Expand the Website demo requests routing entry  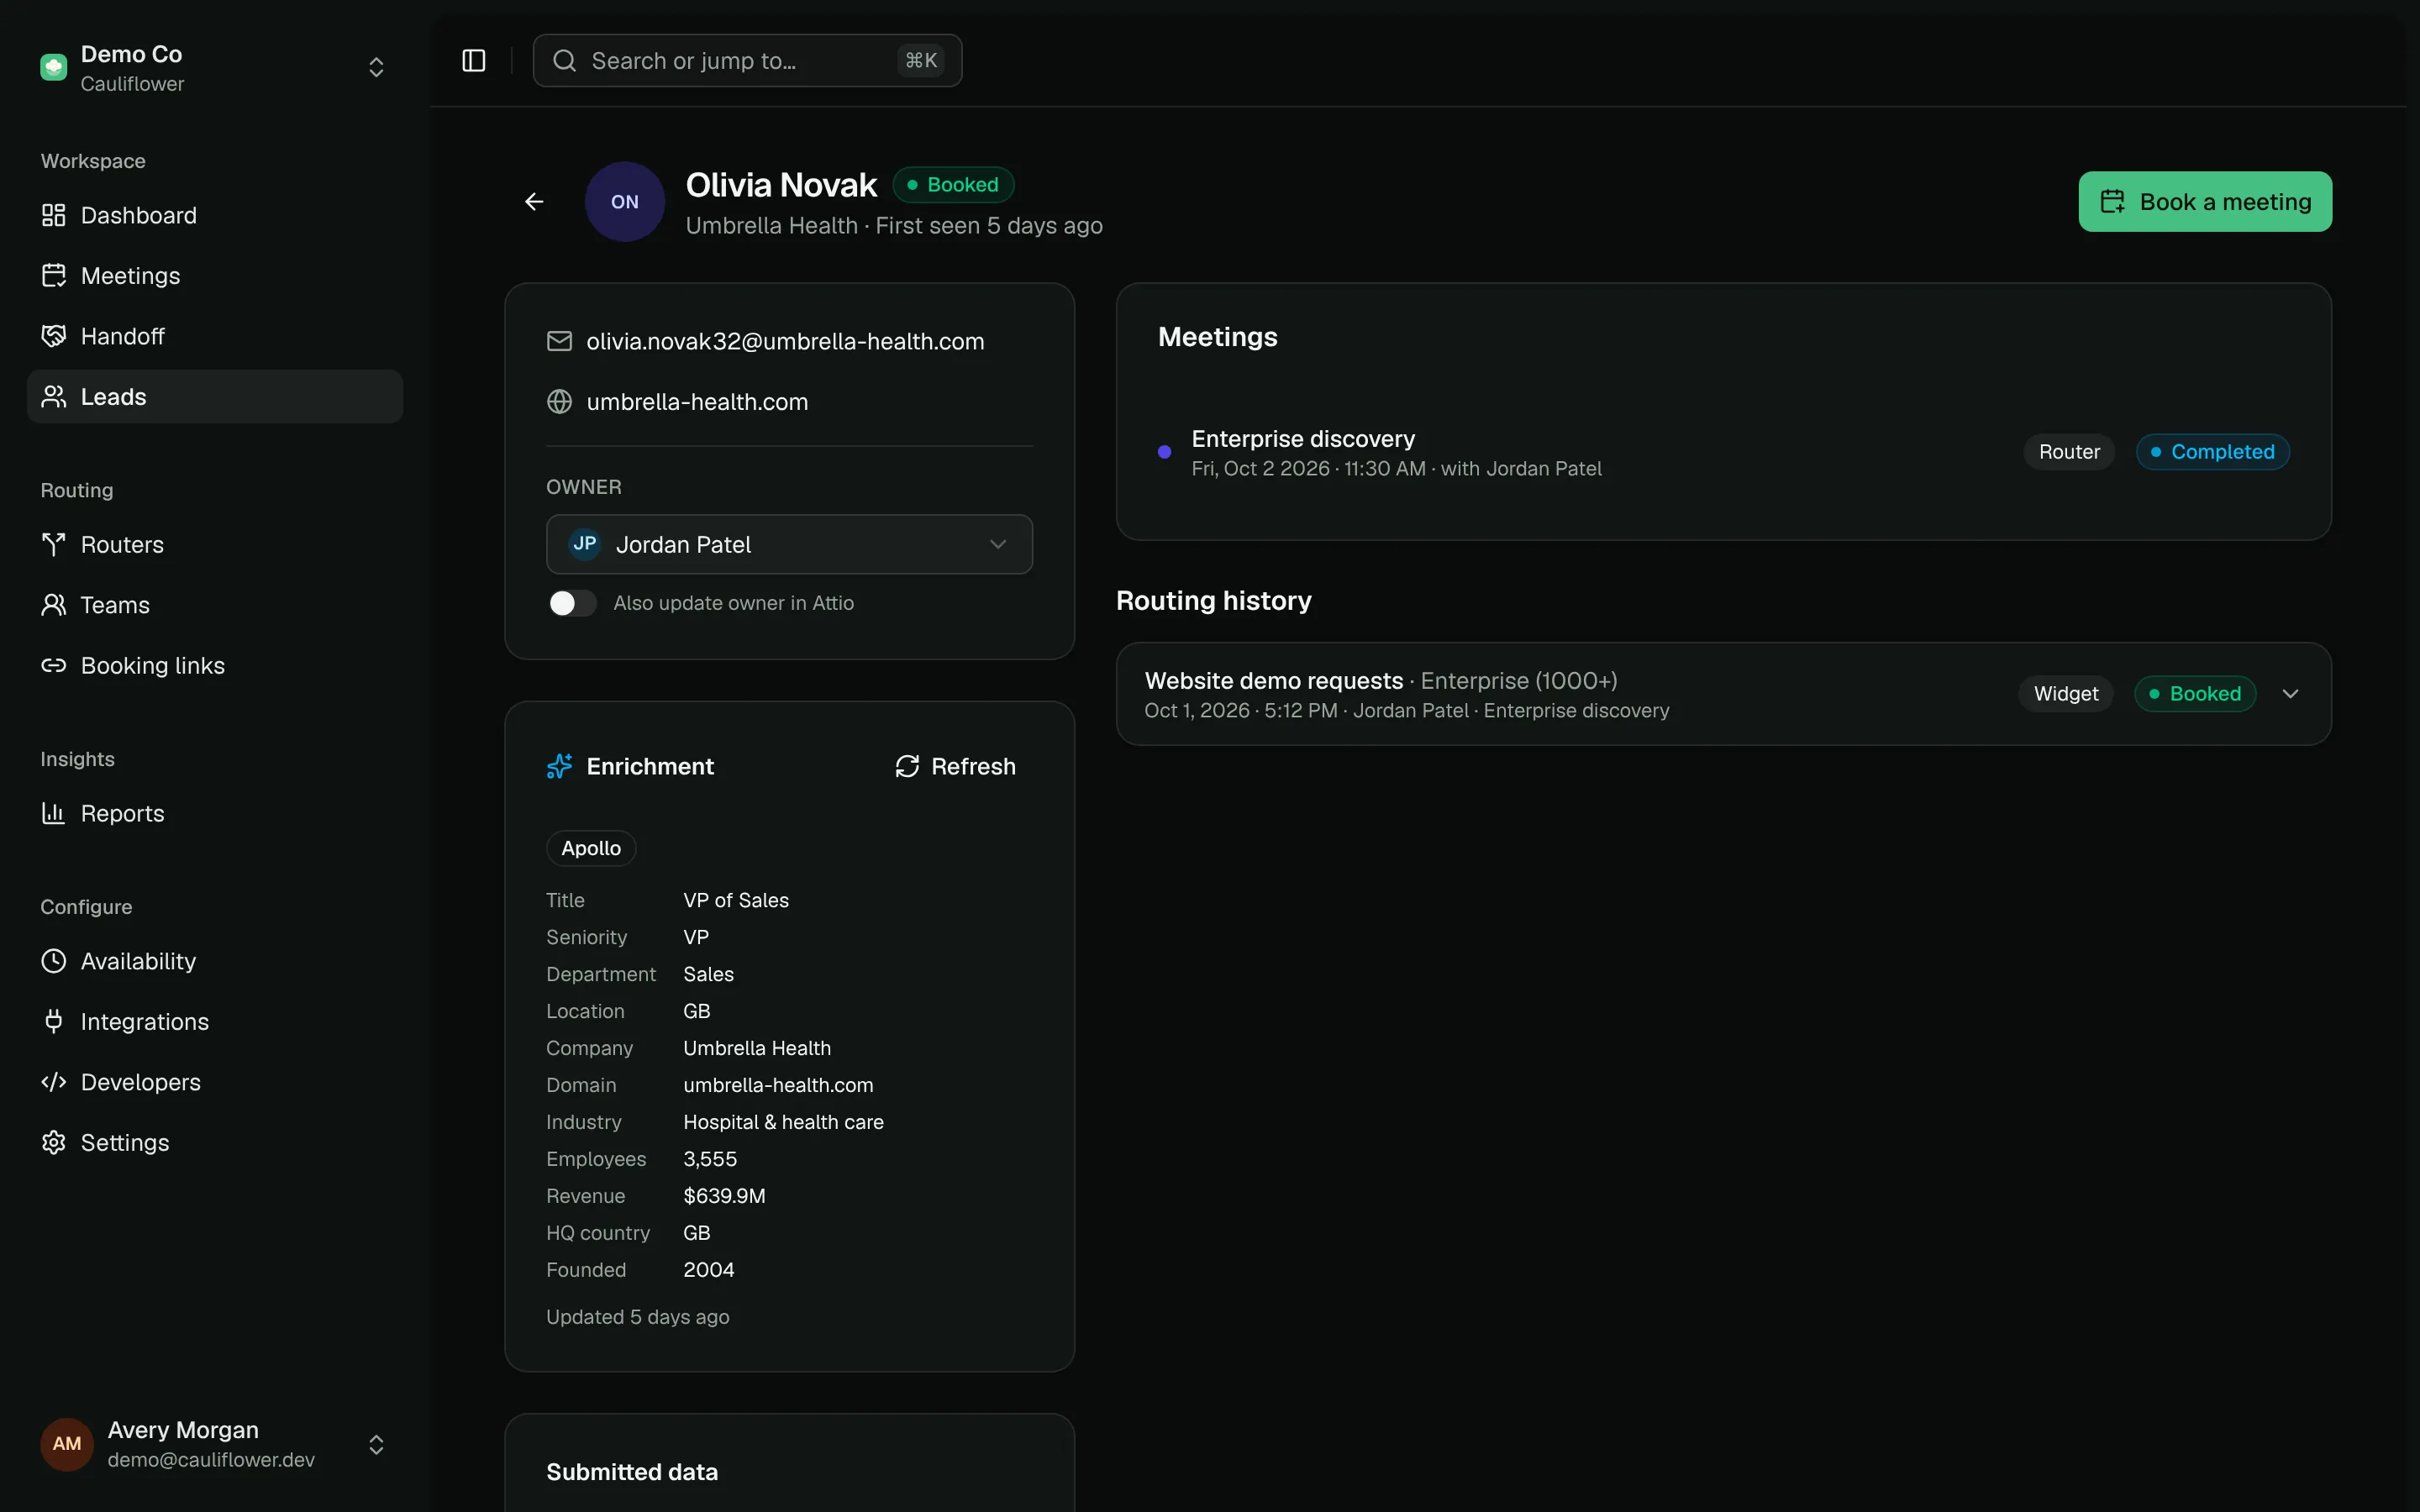point(2290,694)
